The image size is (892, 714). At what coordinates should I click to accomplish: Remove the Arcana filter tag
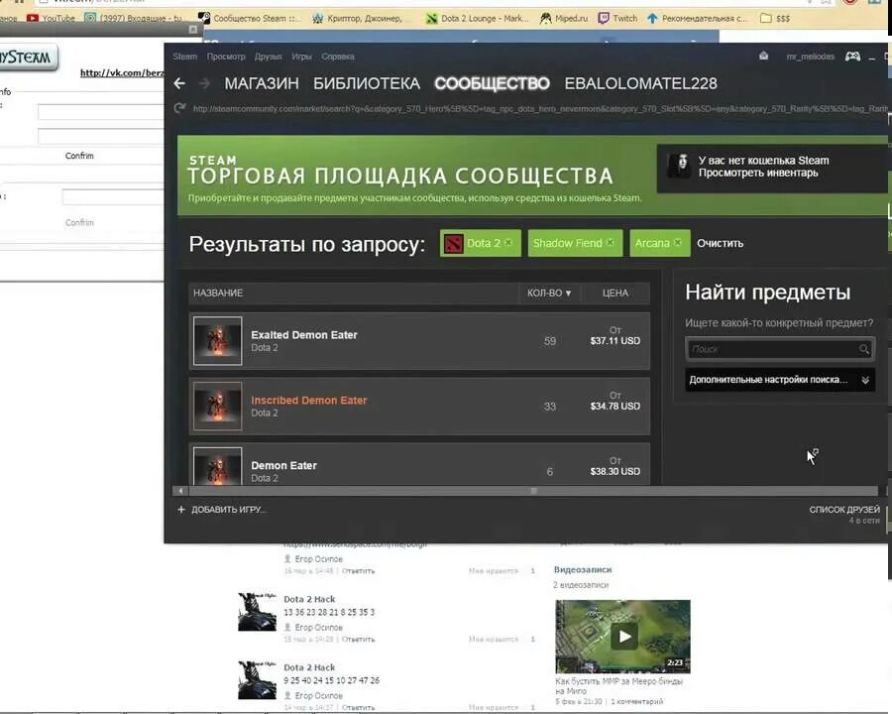678,243
